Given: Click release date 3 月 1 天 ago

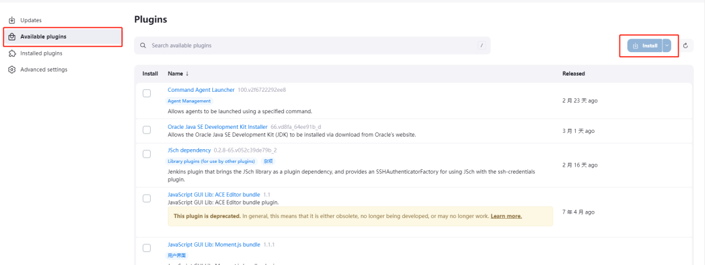Looking at the screenshot, I should tap(578, 131).
